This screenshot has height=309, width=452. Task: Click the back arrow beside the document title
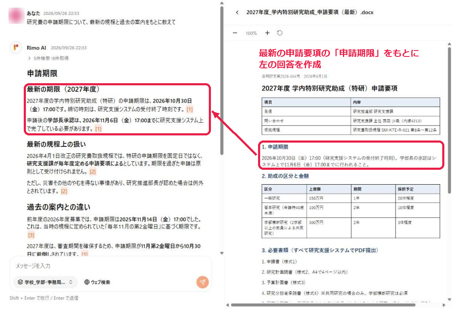(237, 12)
